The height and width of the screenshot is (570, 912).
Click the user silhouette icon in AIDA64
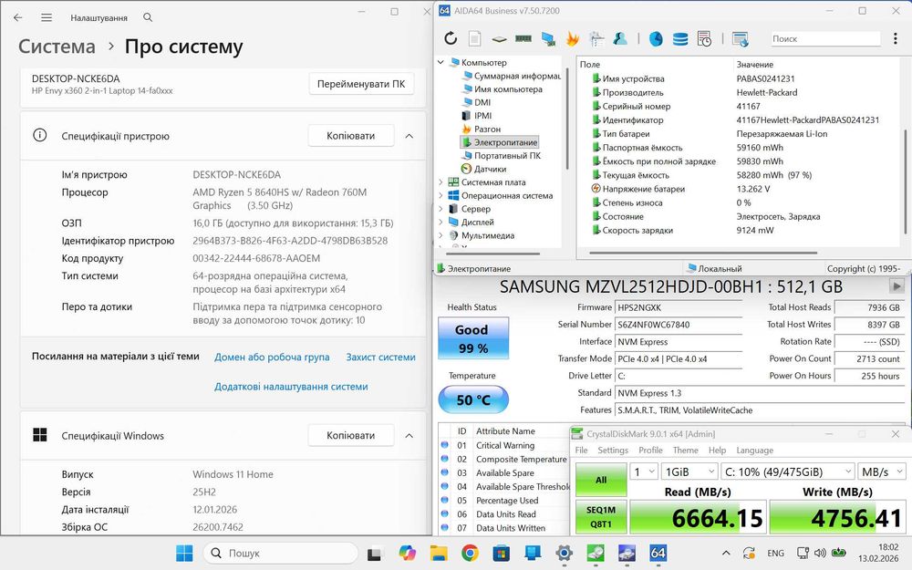click(x=620, y=39)
